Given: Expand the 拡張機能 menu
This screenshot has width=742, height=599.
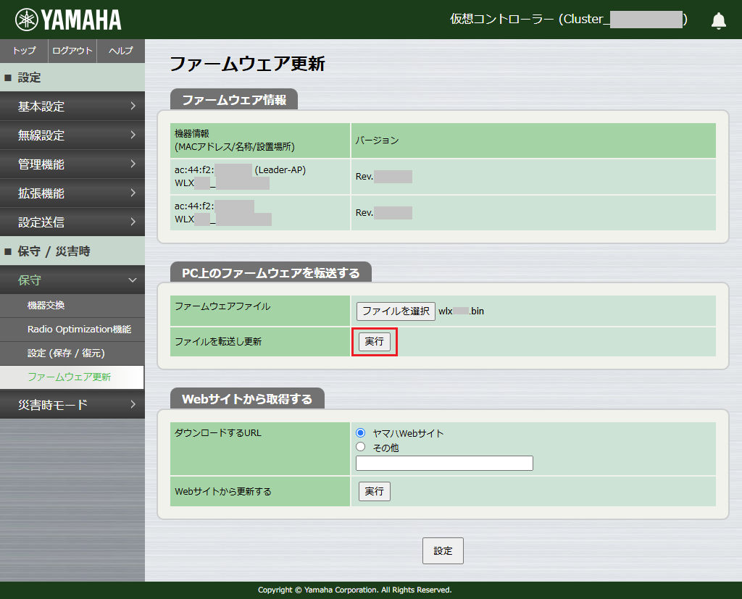Looking at the screenshot, I should 72,193.
